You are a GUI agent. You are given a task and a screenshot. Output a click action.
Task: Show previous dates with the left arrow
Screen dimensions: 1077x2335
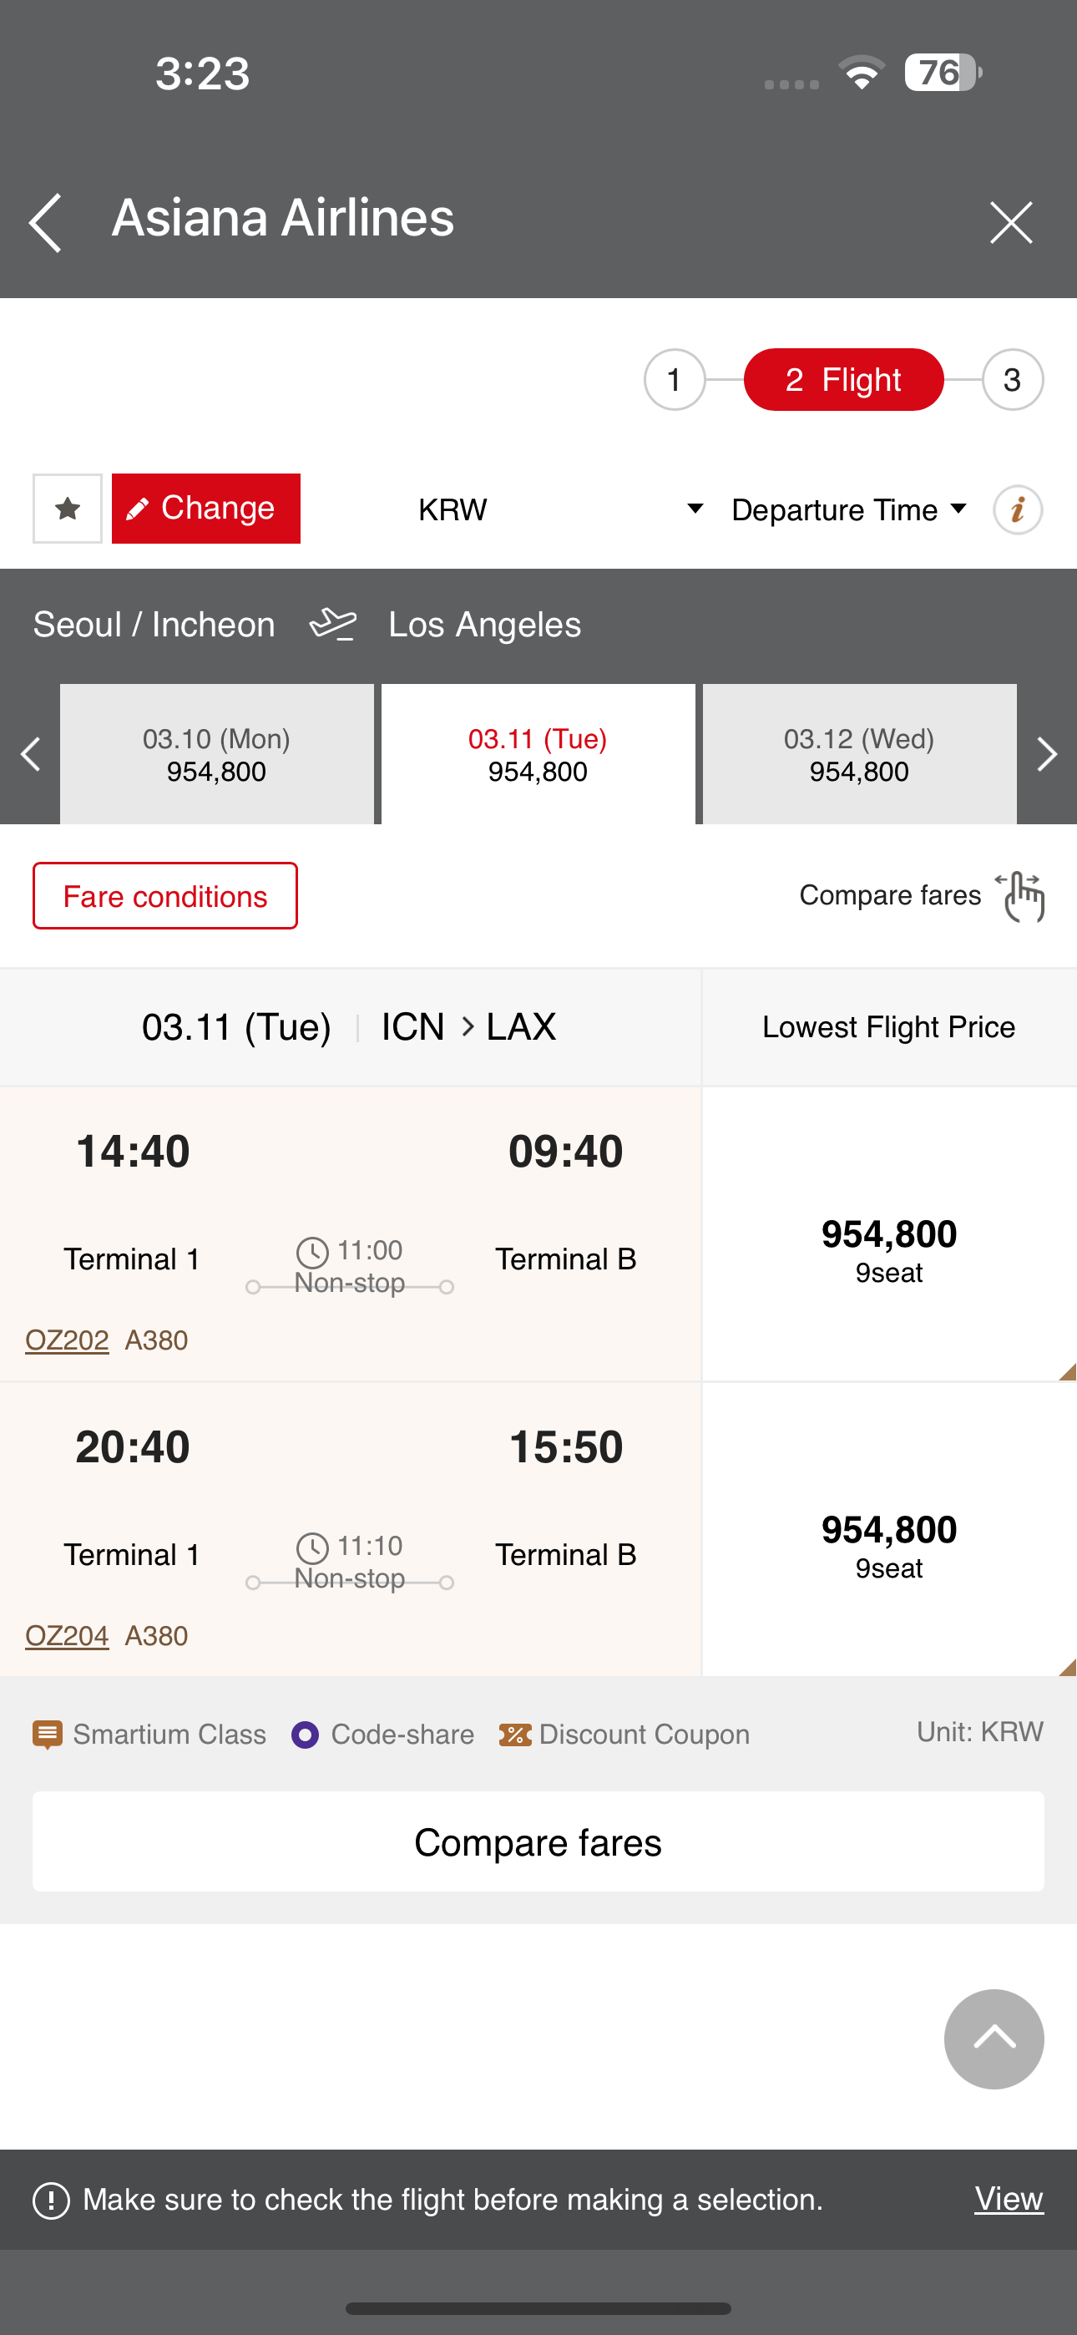[x=30, y=754]
